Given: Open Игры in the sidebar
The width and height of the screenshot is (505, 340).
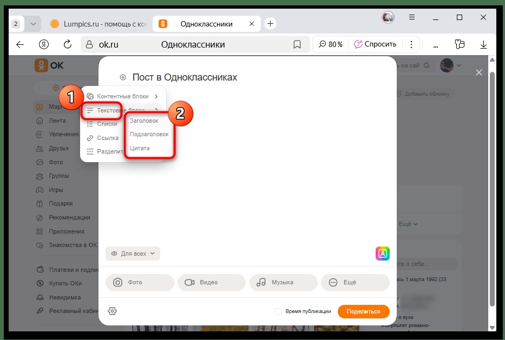Looking at the screenshot, I should [56, 190].
